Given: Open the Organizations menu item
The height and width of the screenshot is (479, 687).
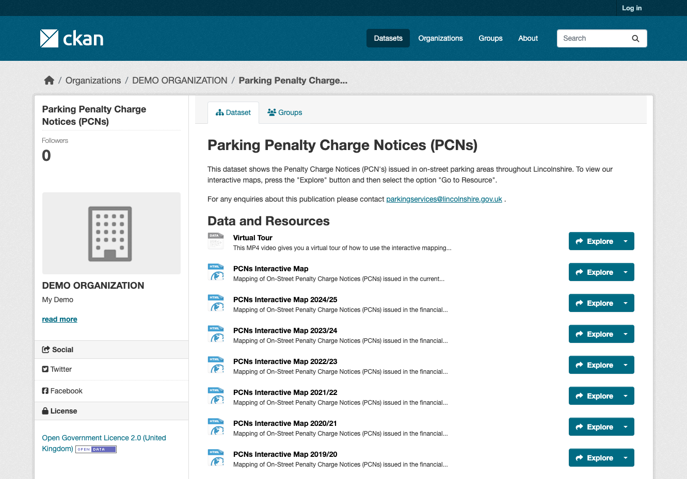Looking at the screenshot, I should point(440,38).
